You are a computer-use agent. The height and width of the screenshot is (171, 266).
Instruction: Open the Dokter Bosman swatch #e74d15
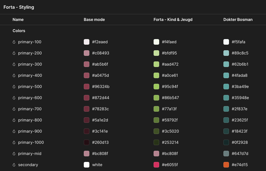(x=226, y=165)
